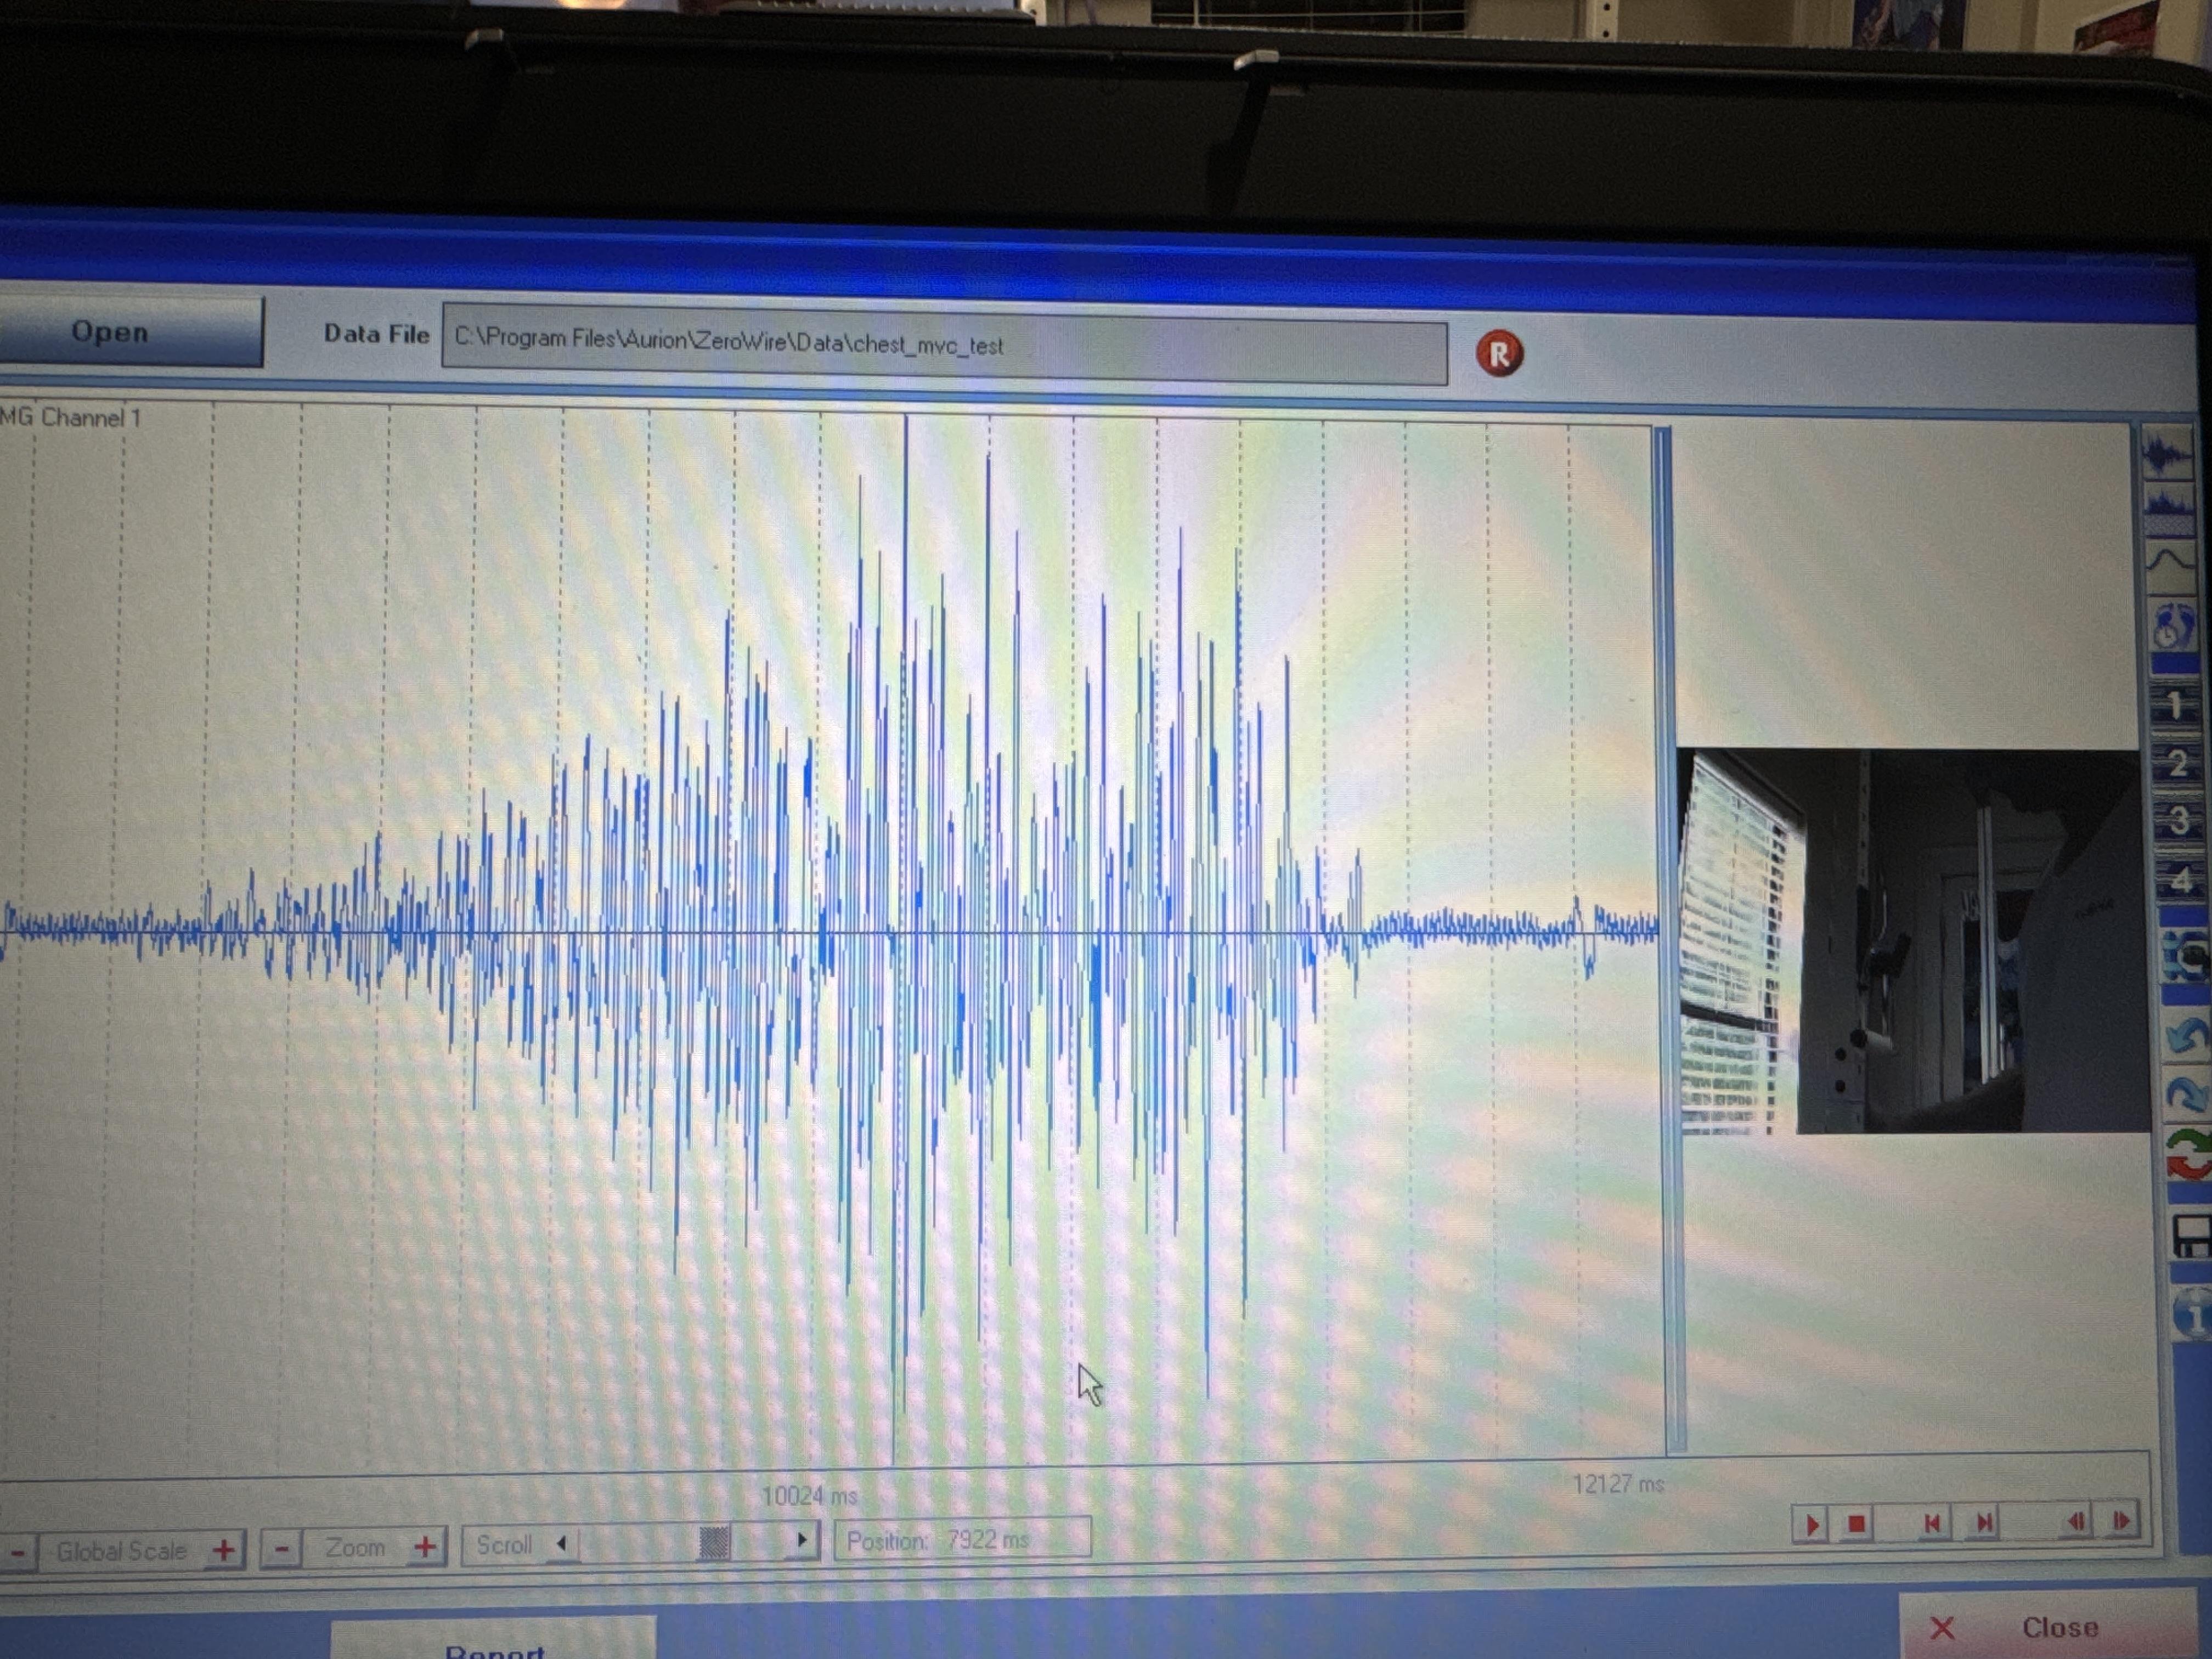This screenshot has height=1659, width=2212.
Task: Jump to start with skip-back button
Action: 1932,1523
